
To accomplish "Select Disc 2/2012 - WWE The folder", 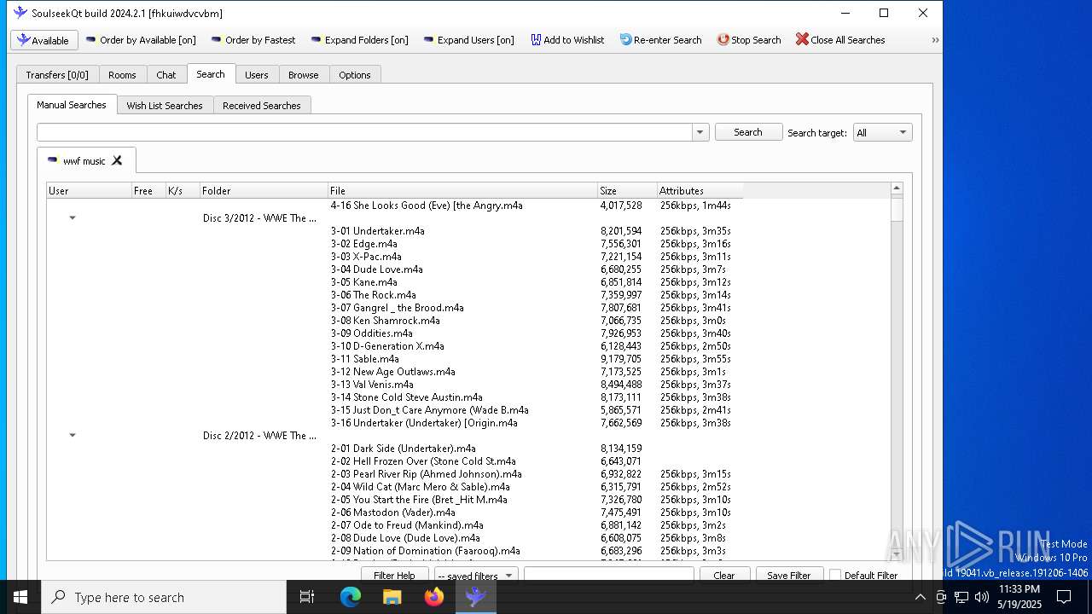I will tap(260, 436).
